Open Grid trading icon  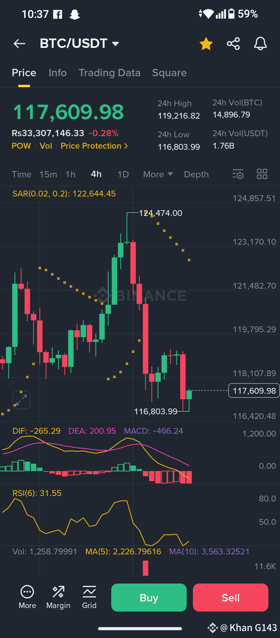tap(89, 597)
